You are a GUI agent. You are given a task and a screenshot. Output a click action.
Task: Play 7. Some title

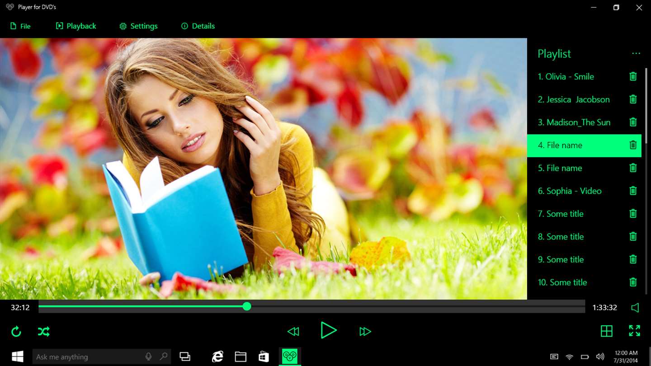pos(561,214)
